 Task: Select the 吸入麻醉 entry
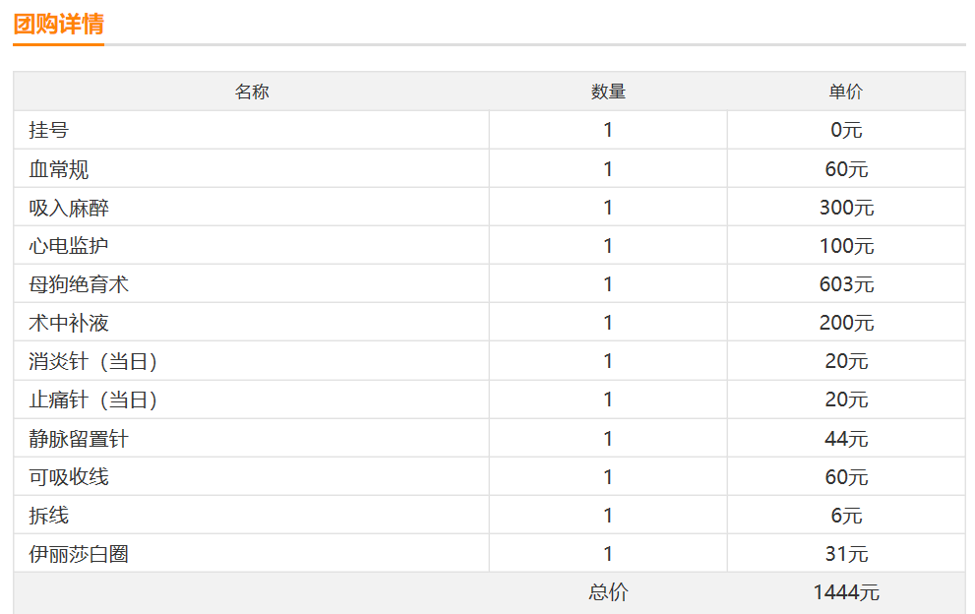click(69, 208)
